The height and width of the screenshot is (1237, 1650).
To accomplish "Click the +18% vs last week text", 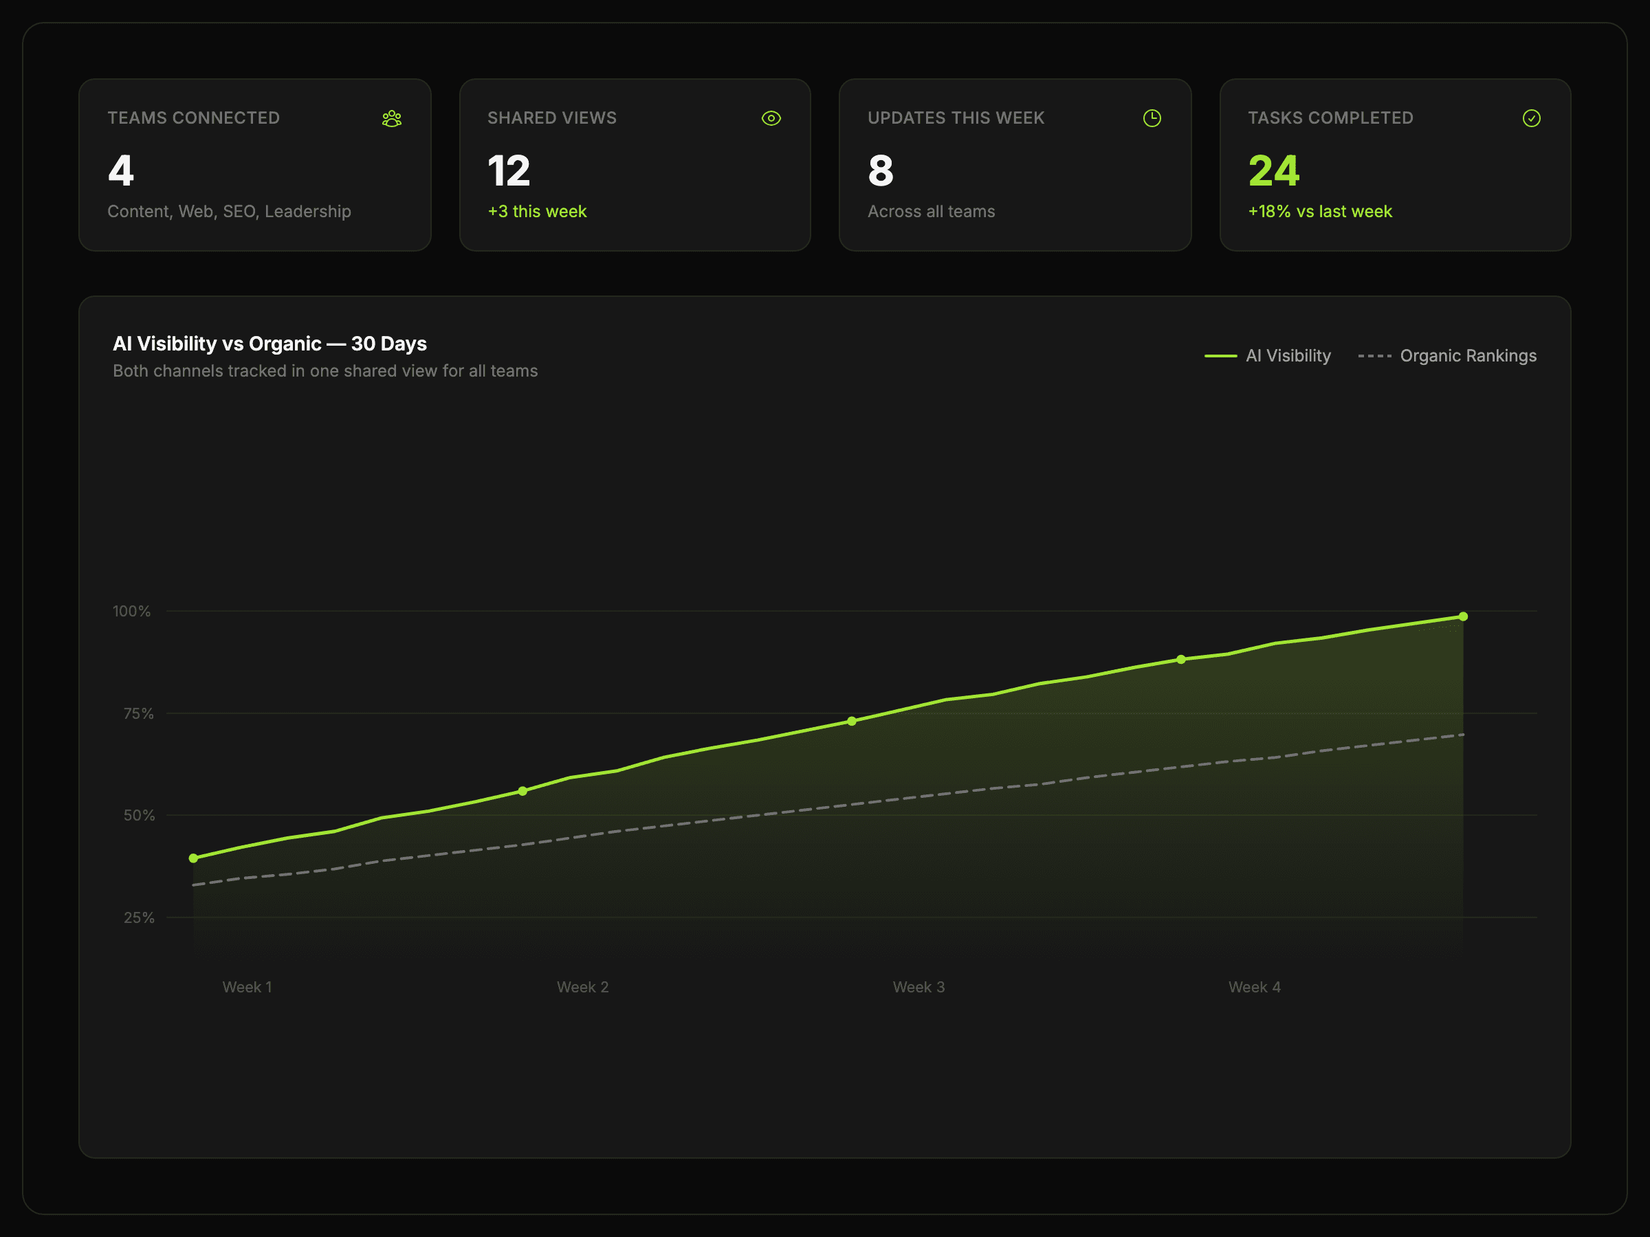I will click(x=1319, y=212).
